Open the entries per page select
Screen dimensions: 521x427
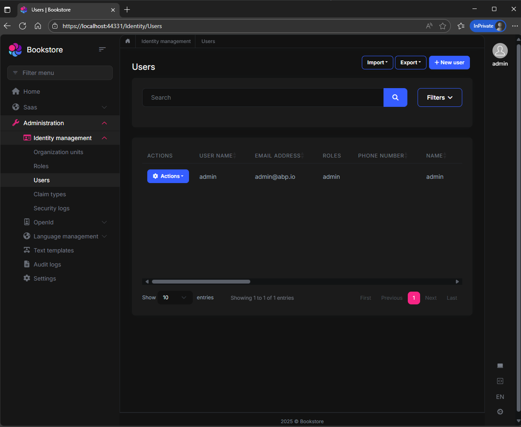pyautogui.click(x=175, y=298)
